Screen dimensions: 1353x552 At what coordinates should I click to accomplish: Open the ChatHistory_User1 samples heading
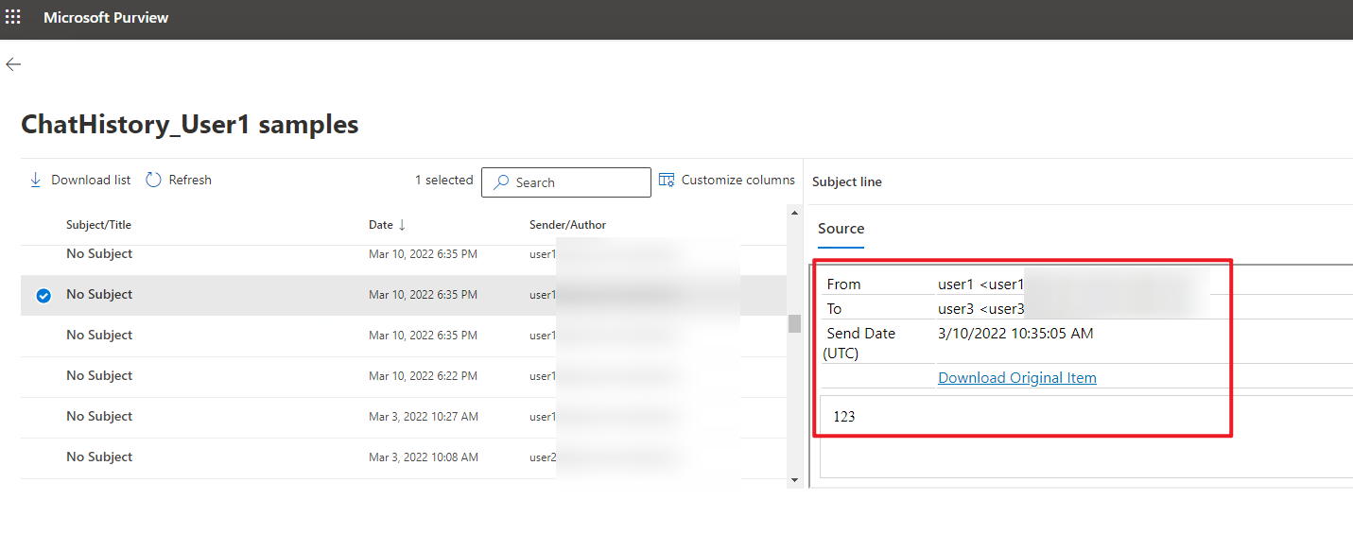189,124
